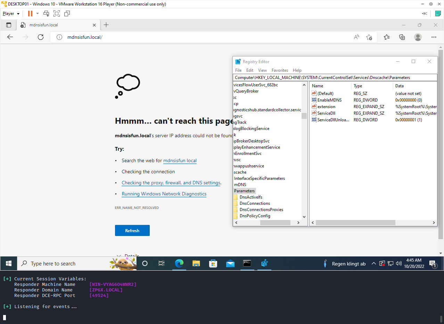This screenshot has height=324, width=444.
Task: Select the ServiceDll registry value
Action: (x=326, y=113)
